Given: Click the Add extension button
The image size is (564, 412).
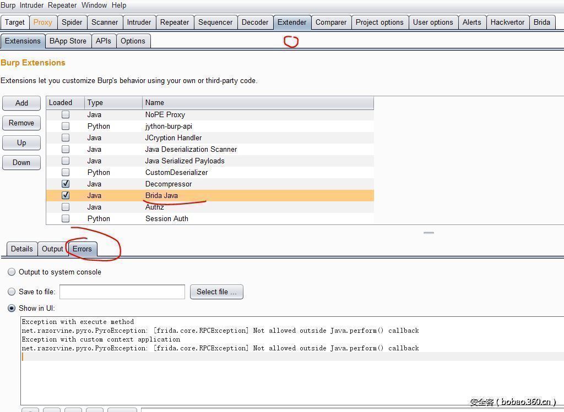Looking at the screenshot, I should 21,103.
